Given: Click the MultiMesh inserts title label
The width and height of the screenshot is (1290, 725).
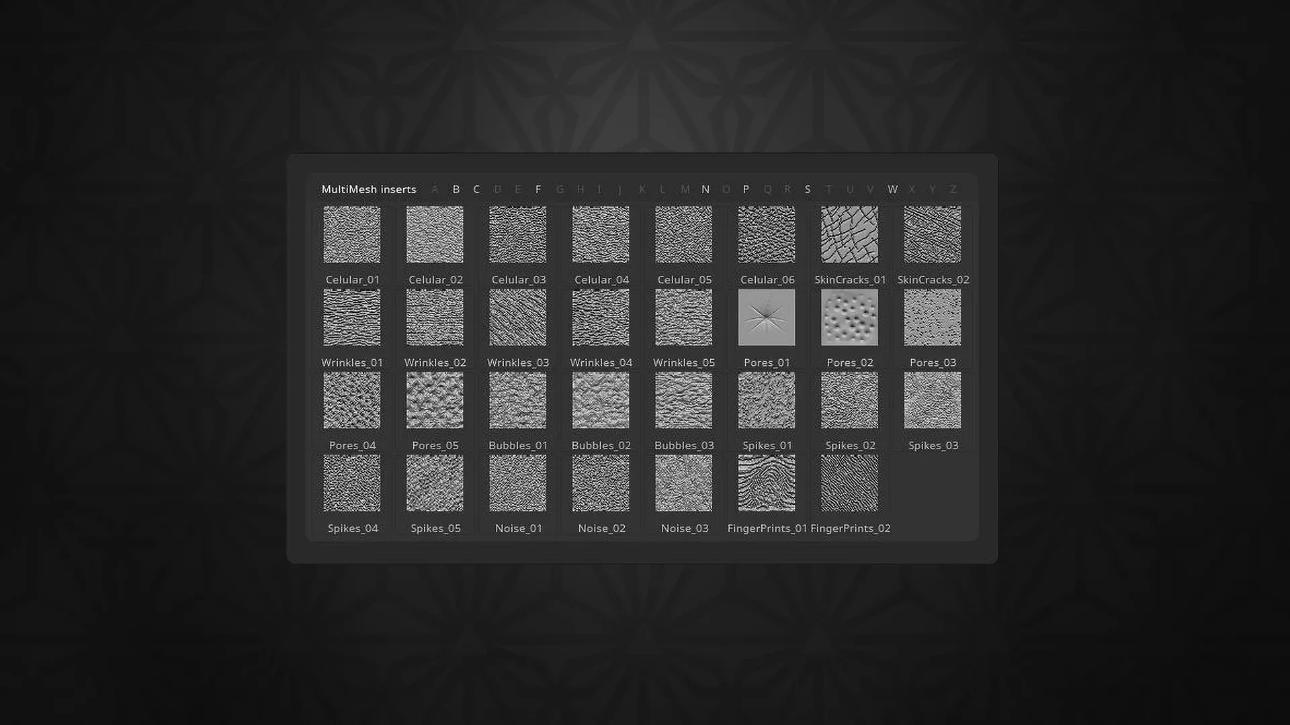Looking at the screenshot, I should click(369, 189).
